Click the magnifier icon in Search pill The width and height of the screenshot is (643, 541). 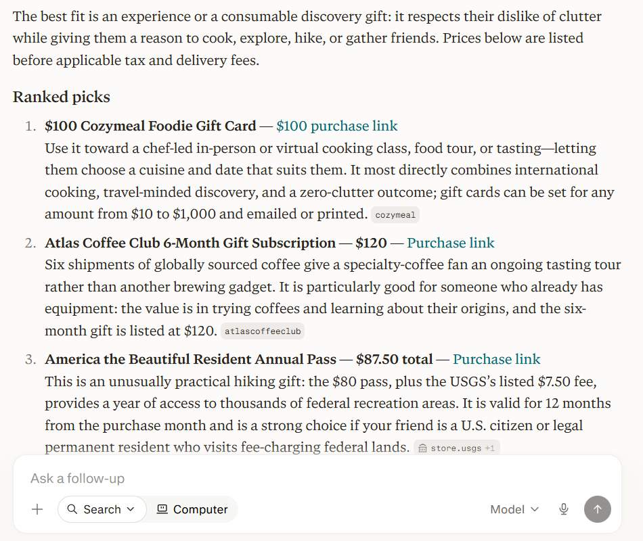(x=72, y=509)
